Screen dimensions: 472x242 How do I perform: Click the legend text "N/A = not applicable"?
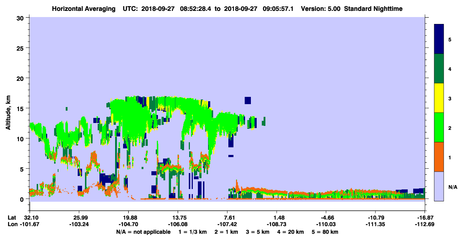click(143, 232)
